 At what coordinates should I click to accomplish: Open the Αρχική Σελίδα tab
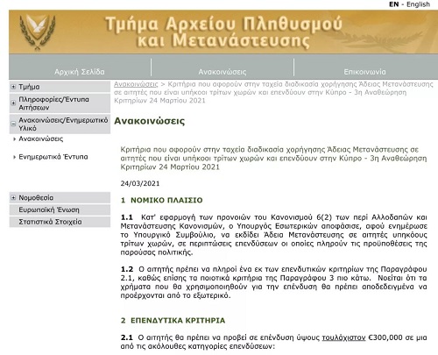pos(80,72)
